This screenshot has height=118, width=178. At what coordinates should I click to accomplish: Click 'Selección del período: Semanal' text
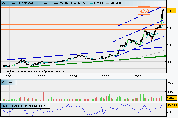tap(47, 71)
